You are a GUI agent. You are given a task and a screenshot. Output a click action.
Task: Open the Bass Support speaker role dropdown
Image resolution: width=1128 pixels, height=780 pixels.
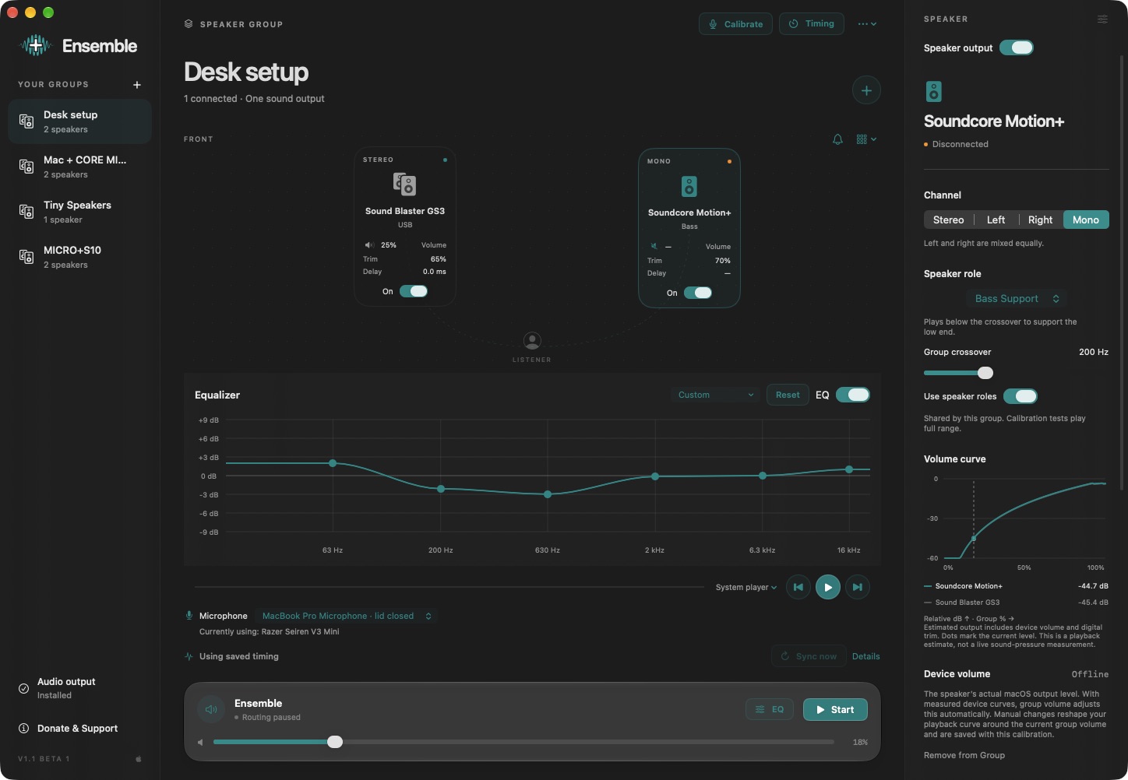pos(1016,299)
